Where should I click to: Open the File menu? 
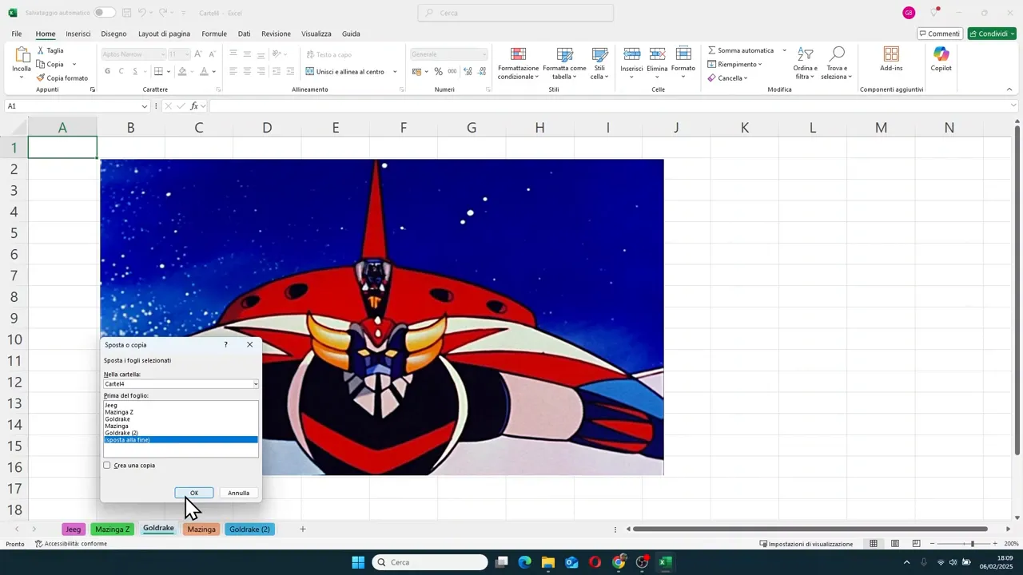pyautogui.click(x=17, y=34)
